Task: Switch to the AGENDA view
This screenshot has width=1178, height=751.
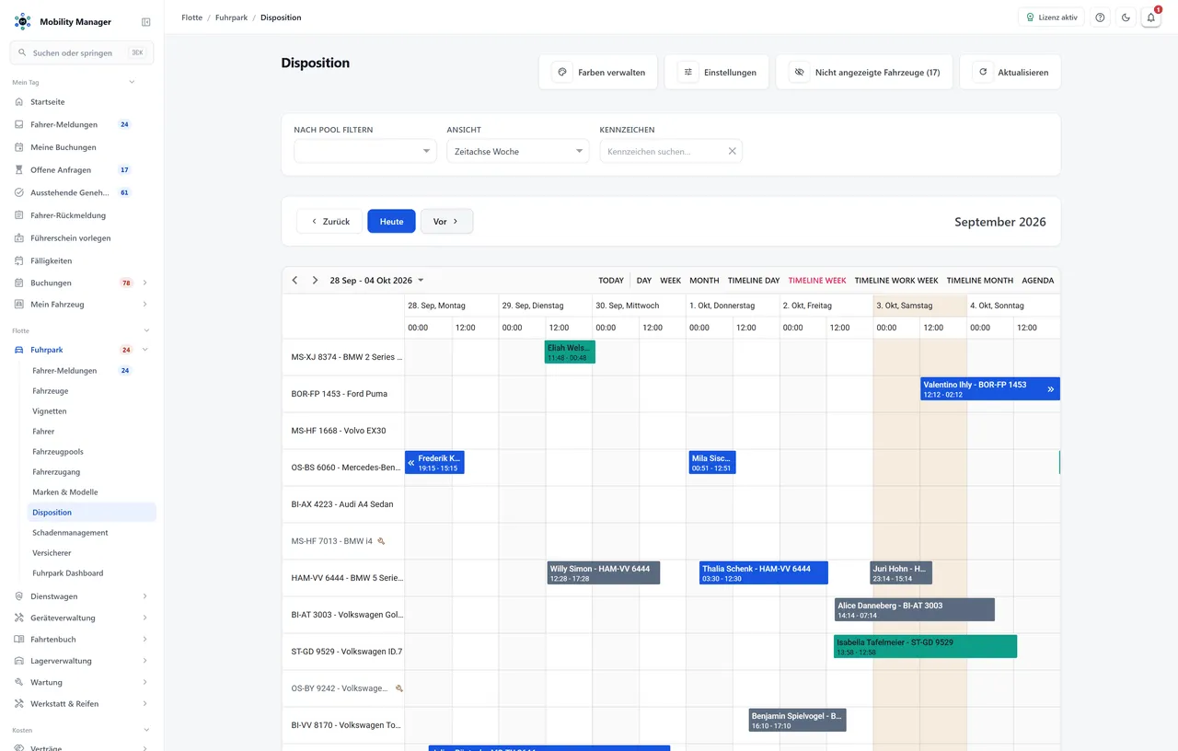Action: (1038, 280)
